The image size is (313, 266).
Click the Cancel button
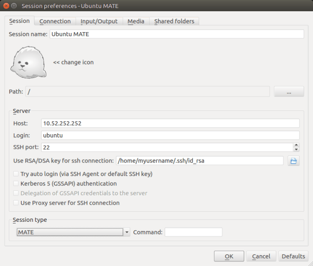click(261, 256)
